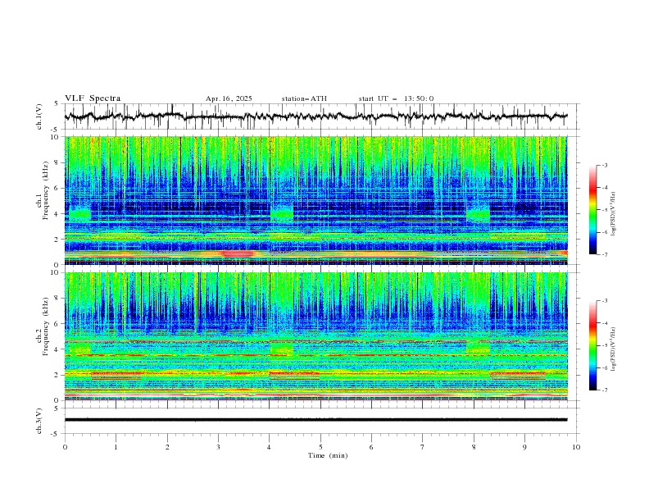Click the ch.1(V) axis "5" tick label

pyautogui.click(x=57, y=104)
